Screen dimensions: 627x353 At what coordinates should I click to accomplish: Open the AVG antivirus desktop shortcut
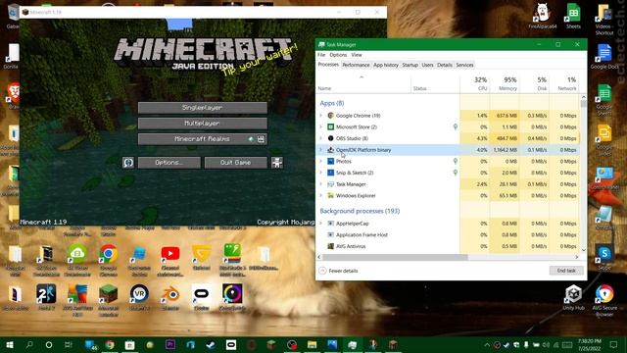pyautogui.click(x=77, y=300)
